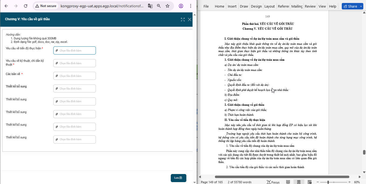Switch to the Review tab
The image size is (366, 184).
point(310,6)
